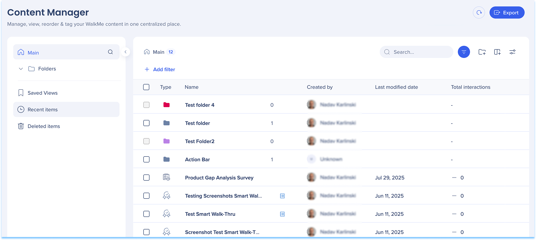
Task: Click the create new folder icon
Action: tap(482, 52)
